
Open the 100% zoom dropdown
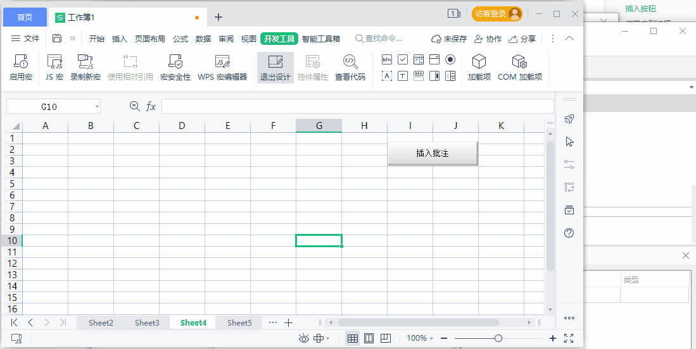click(420, 338)
